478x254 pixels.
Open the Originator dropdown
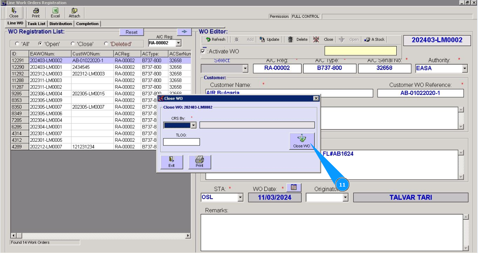tap(345, 198)
